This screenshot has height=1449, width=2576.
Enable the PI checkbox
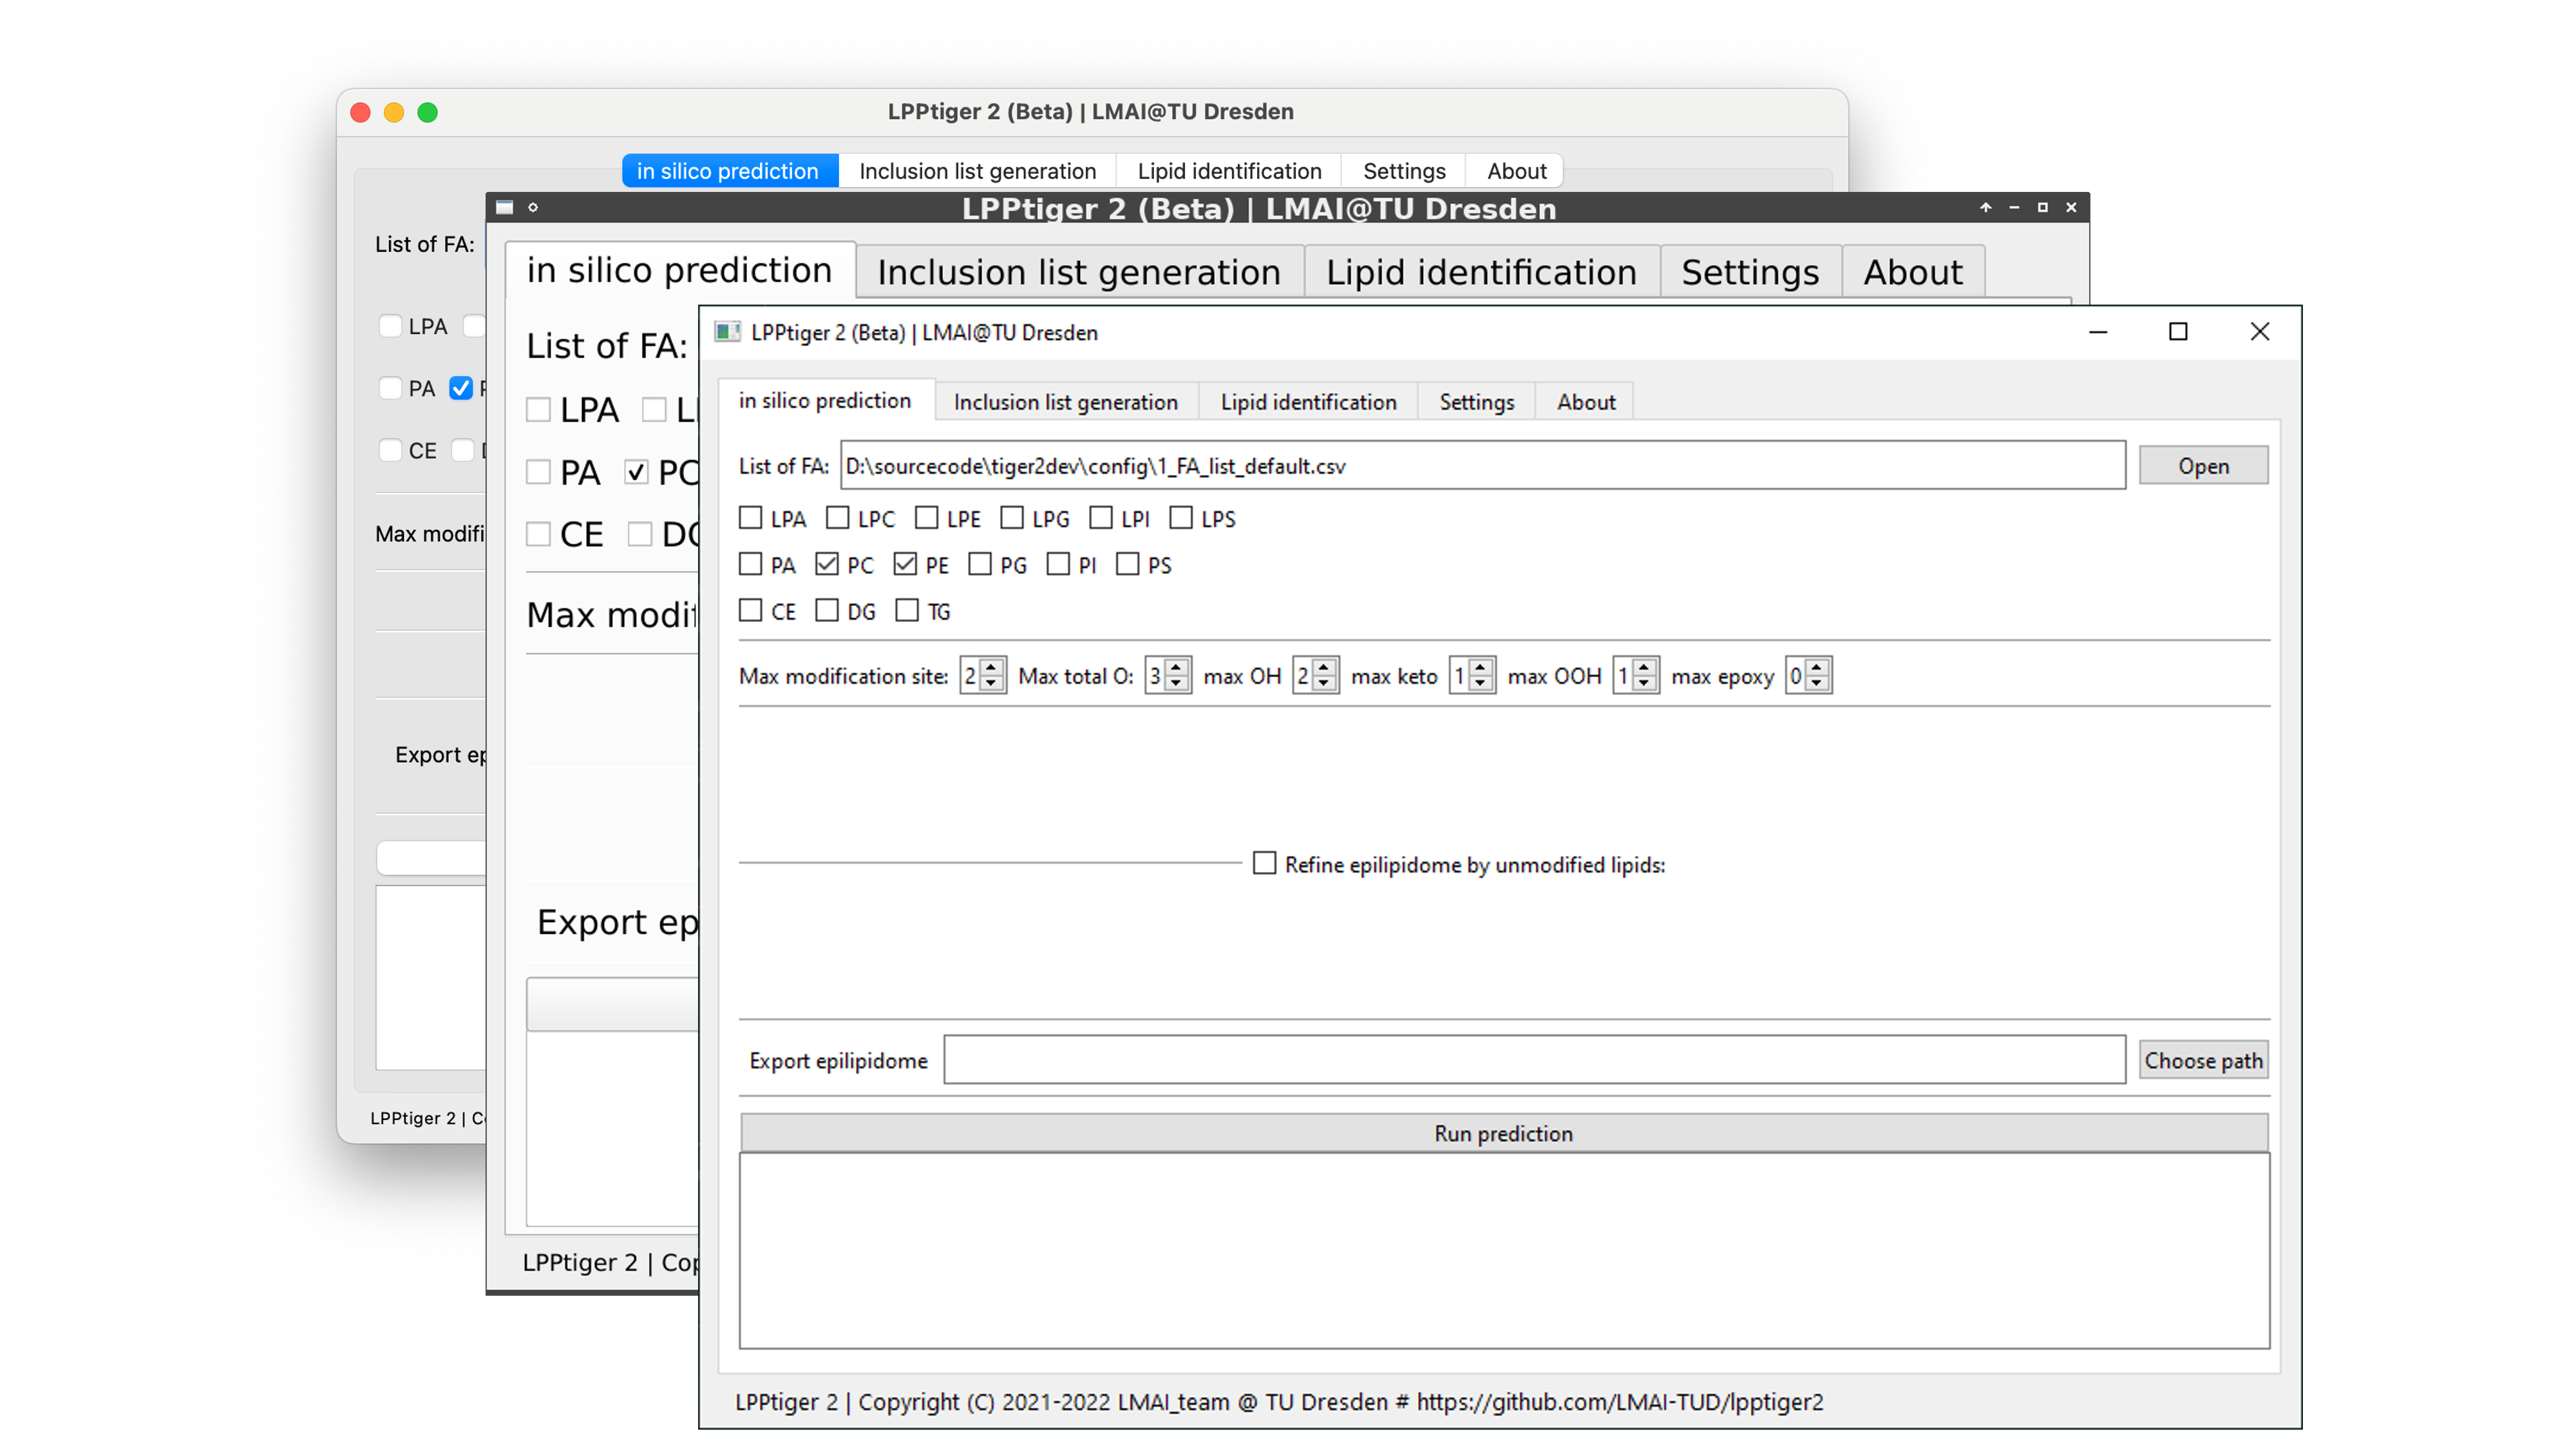[1058, 564]
